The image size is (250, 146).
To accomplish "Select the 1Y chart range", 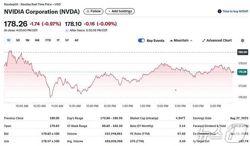I will click(58, 40).
